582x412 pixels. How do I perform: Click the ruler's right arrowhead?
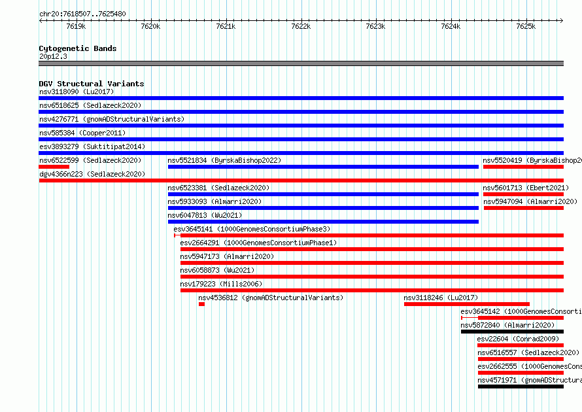[x=562, y=21]
